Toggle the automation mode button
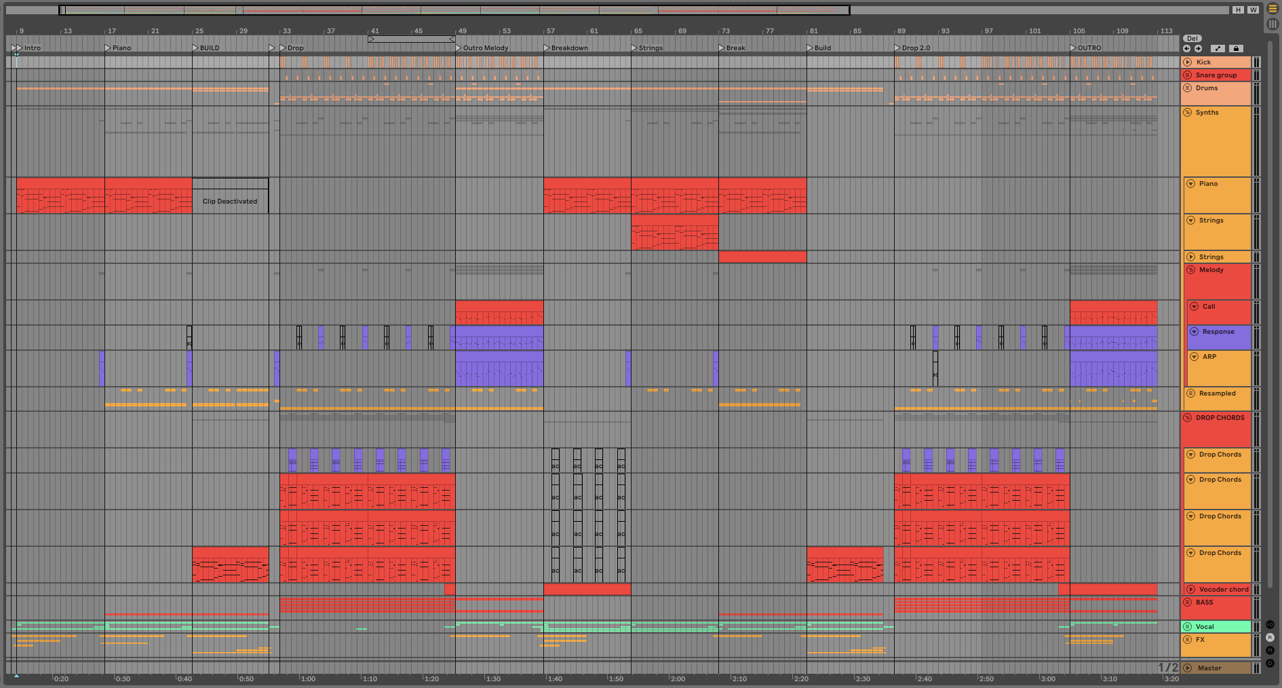This screenshot has width=1282, height=688. (1218, 49)
